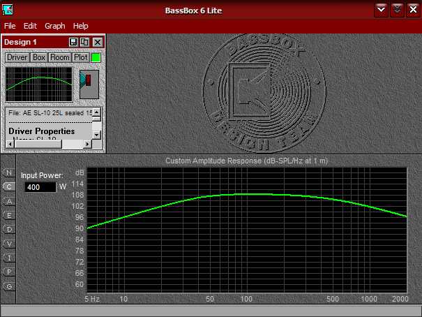Click the 'Driver Properties' heading text

(42, 131)
